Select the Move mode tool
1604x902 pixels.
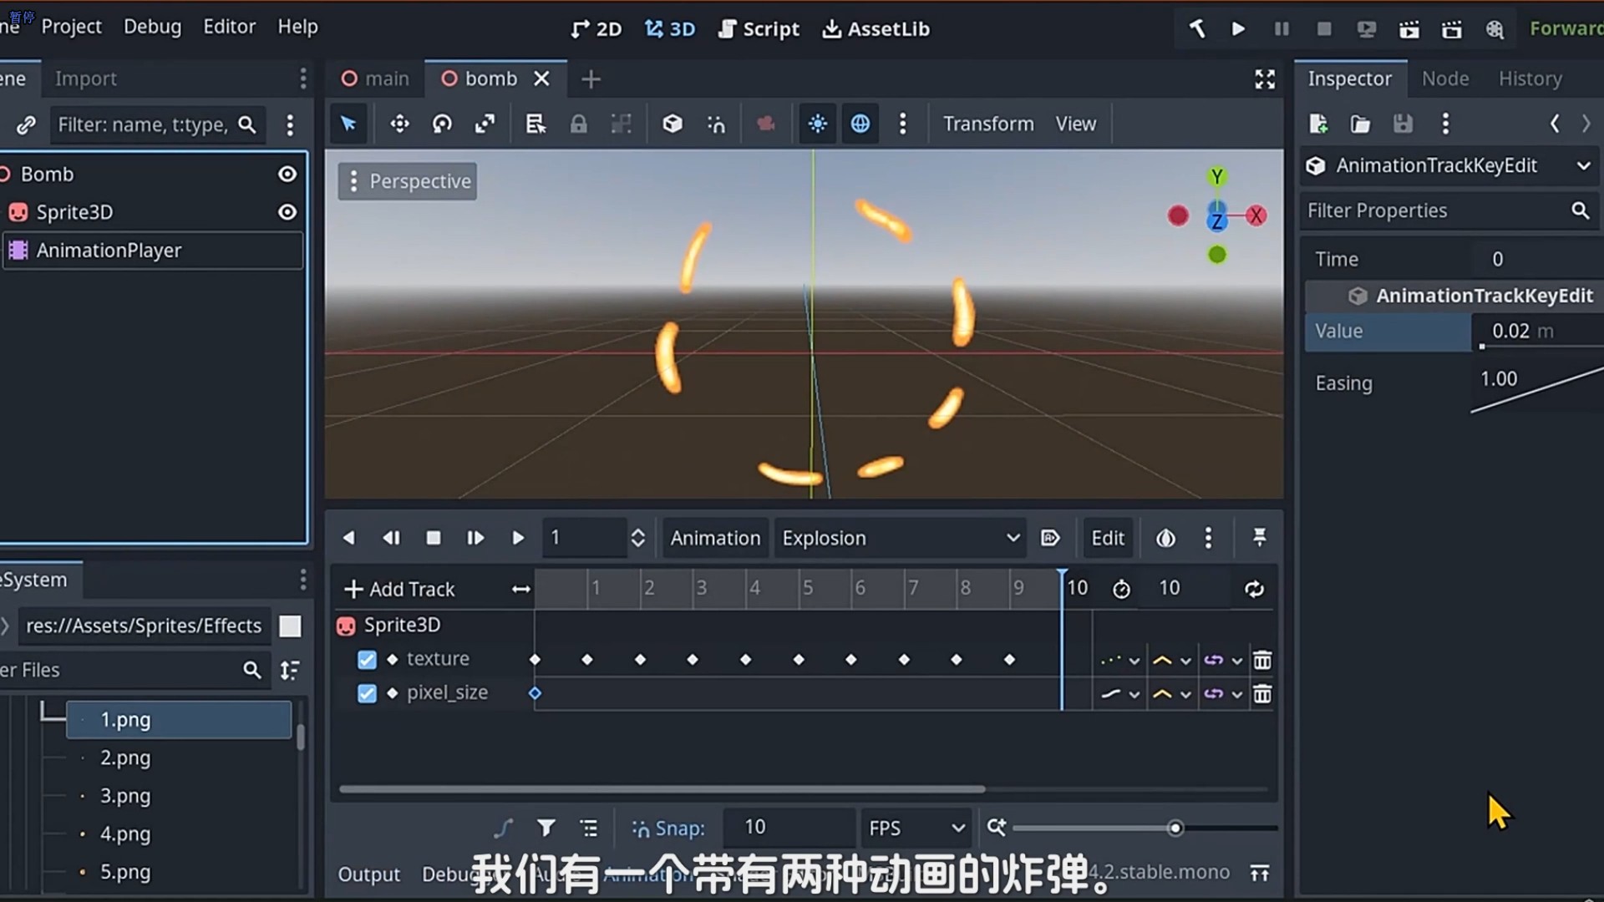click(399, 124)
